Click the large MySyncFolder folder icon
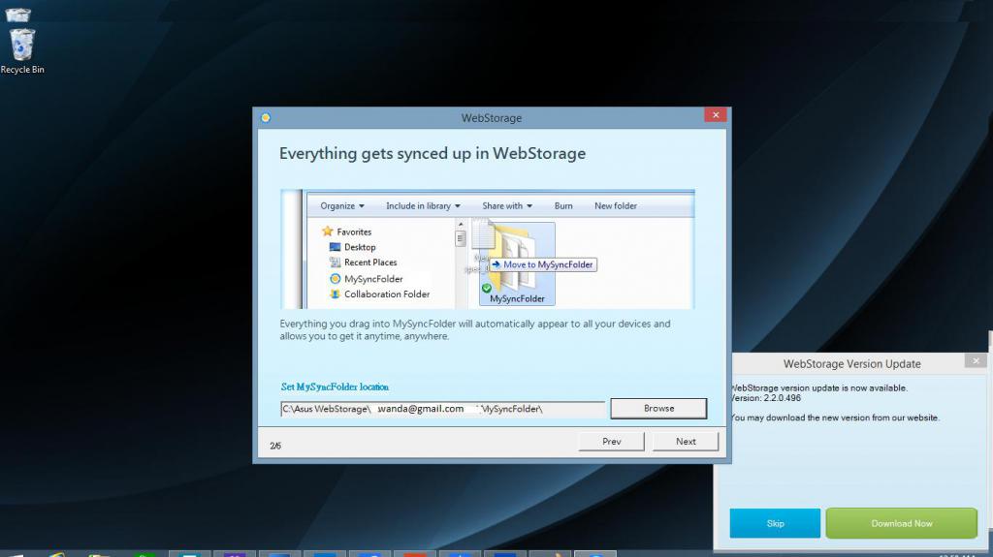The width and height of the screenshot is (993, 557). pyautogui.click(x=516, y=263)
